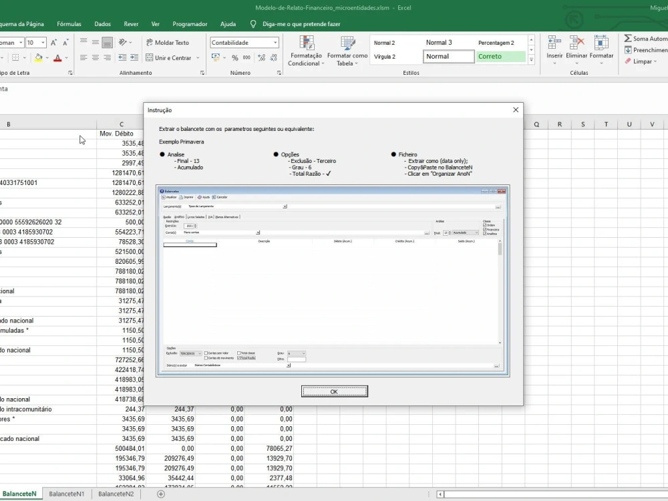Open the Programador ribbon tab

click(x=190, y=24)
